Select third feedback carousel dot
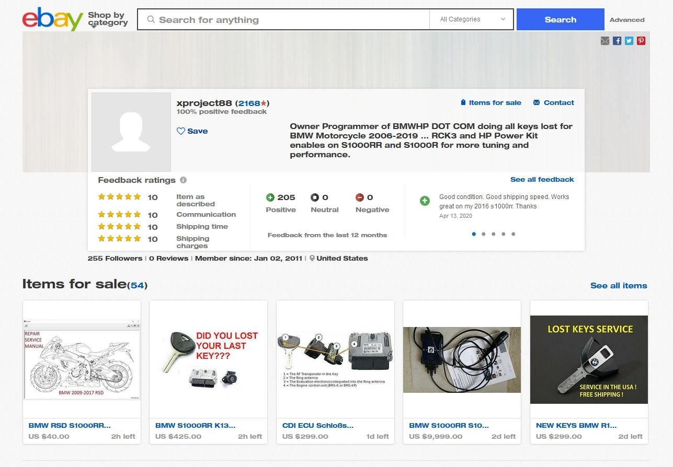Image resolution: width=673 pixels, height=467 pixels. 494,234
